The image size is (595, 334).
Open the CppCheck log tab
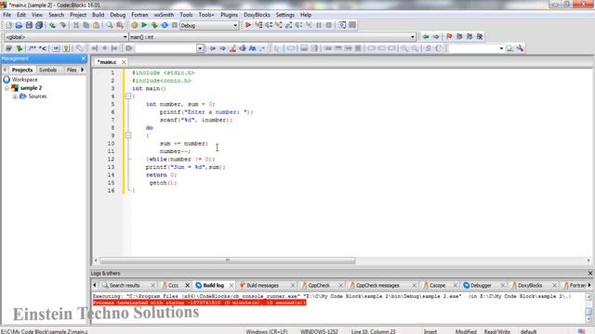[319, 285]
